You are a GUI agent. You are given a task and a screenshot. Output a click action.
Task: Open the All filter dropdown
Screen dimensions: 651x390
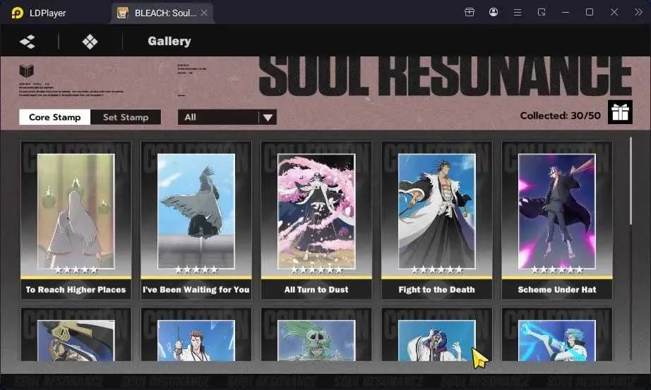pos(227,117)
